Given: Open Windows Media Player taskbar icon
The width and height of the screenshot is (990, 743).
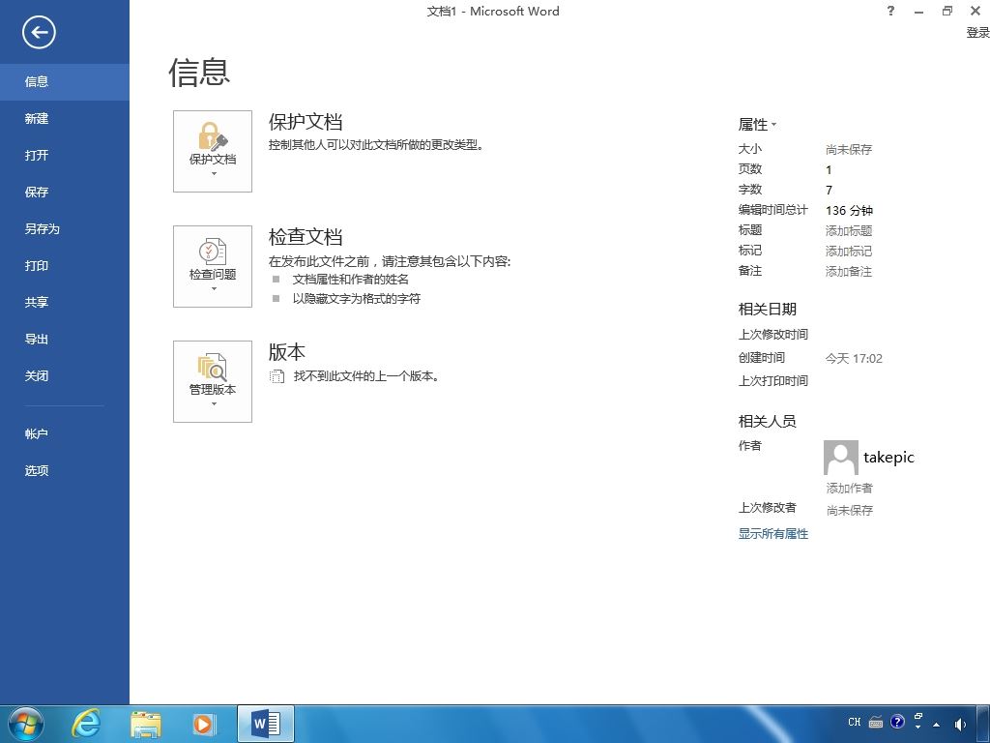Looking at the screenshot, I should (204, 724).
